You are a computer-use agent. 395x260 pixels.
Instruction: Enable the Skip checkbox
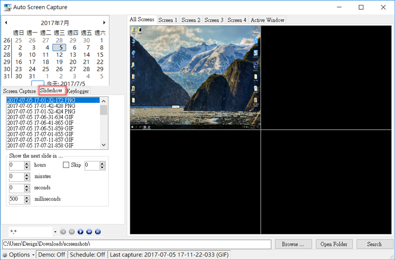coord(66,165)
